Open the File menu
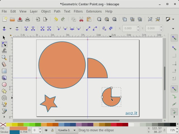 pyautogui.click(x=4, y=11)
